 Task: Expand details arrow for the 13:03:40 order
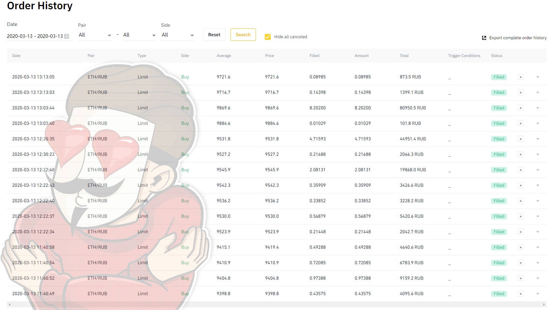pyautogui.click(x=538, y=124)
